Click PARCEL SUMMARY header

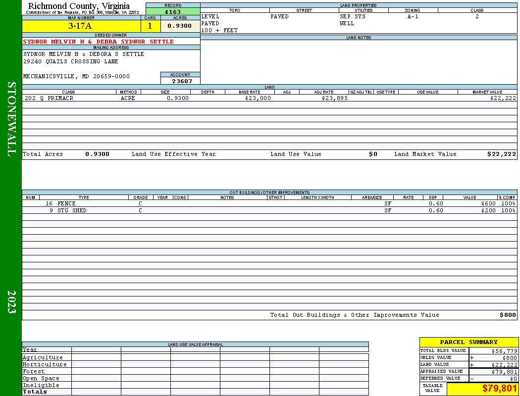click(x=468, y=342)
